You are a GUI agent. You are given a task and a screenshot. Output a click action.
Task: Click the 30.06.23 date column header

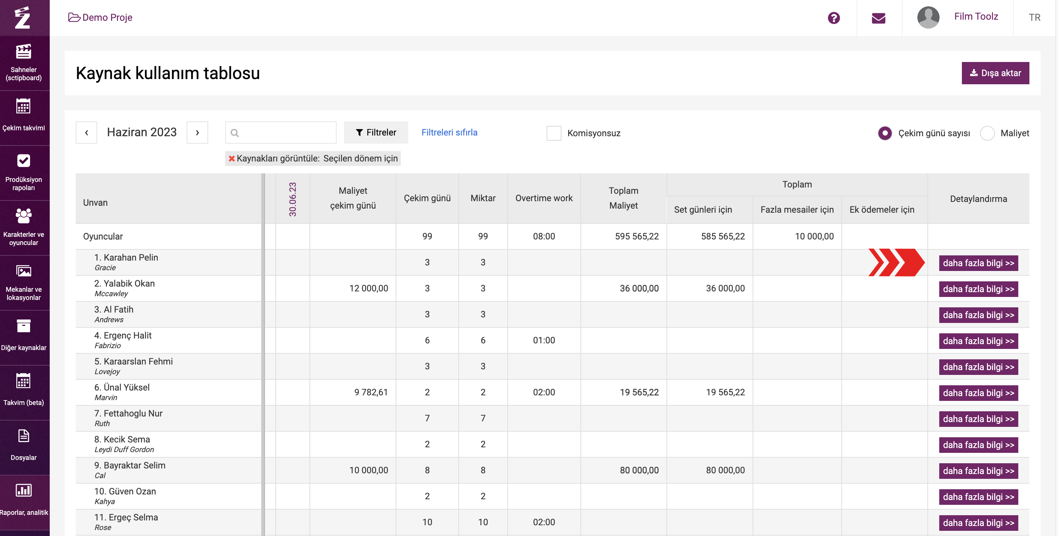point(292,199)
